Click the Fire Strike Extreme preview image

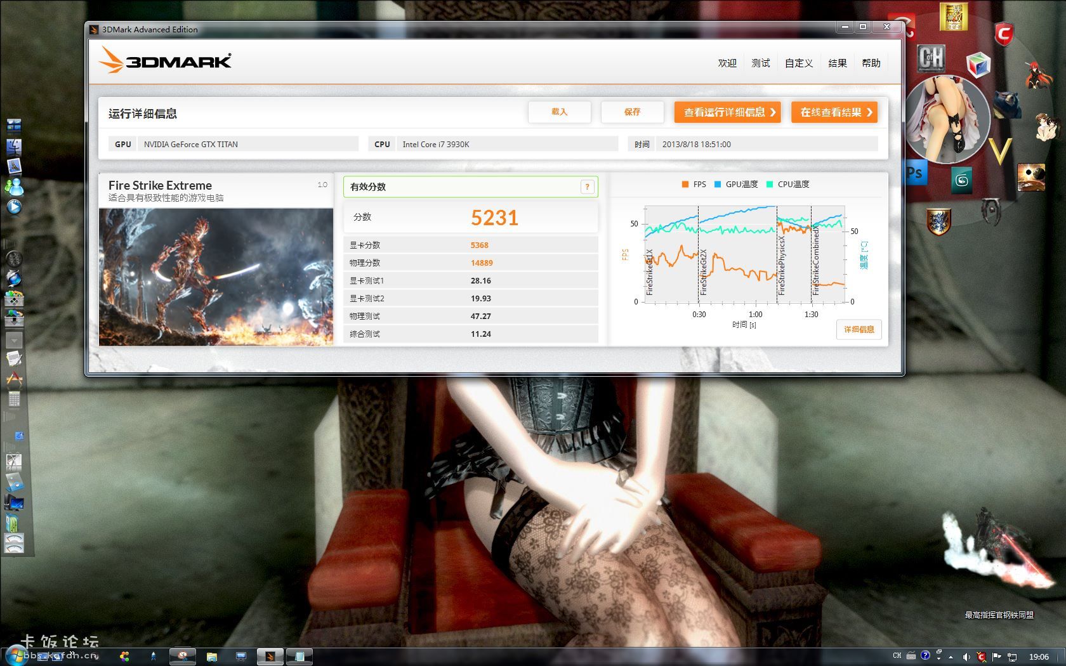216,277
